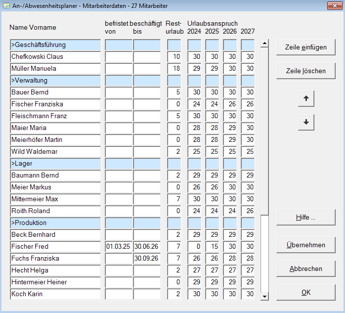Click Fuchs Franziska's end date 30.09.26
345x313 pixels.
(147, 259)
